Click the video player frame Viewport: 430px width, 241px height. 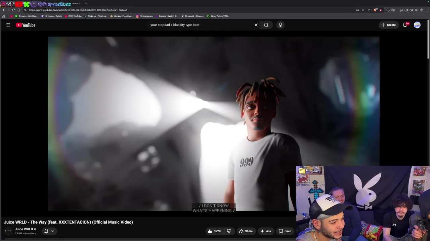pos(214,124)
